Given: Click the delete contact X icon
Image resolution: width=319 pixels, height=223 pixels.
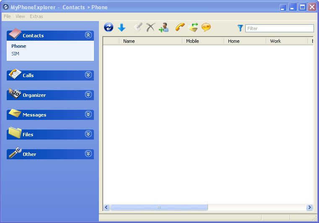Looking at the screenshot, I should pyautogui.click(x=150, y=27).
